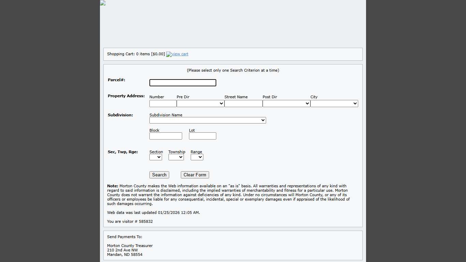This screenshot has height=262, width=466.
Task: Click the Clear Form button
Action: coord(195,175)
